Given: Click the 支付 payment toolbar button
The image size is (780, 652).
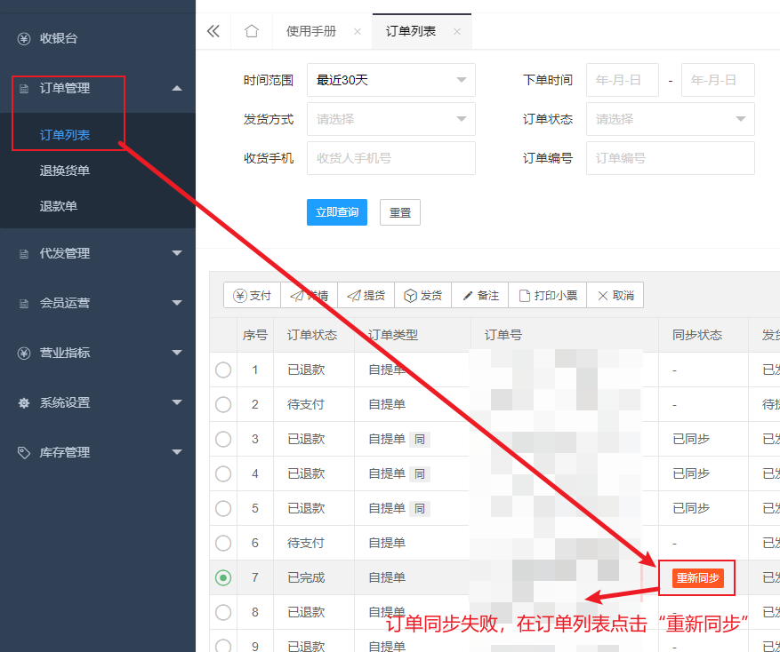Looking at the screenshot, I should [253, 295].
